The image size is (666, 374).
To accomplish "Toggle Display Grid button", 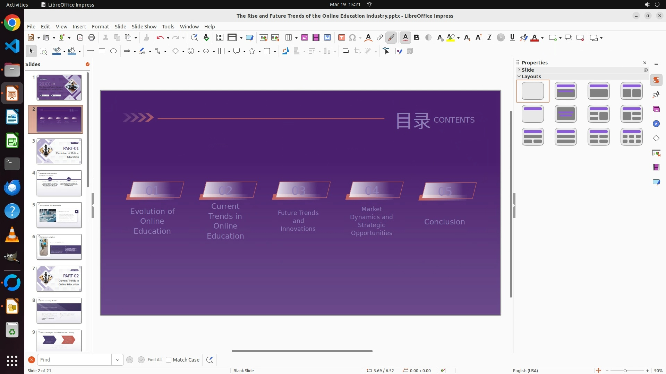I will (x=220, y=38).
